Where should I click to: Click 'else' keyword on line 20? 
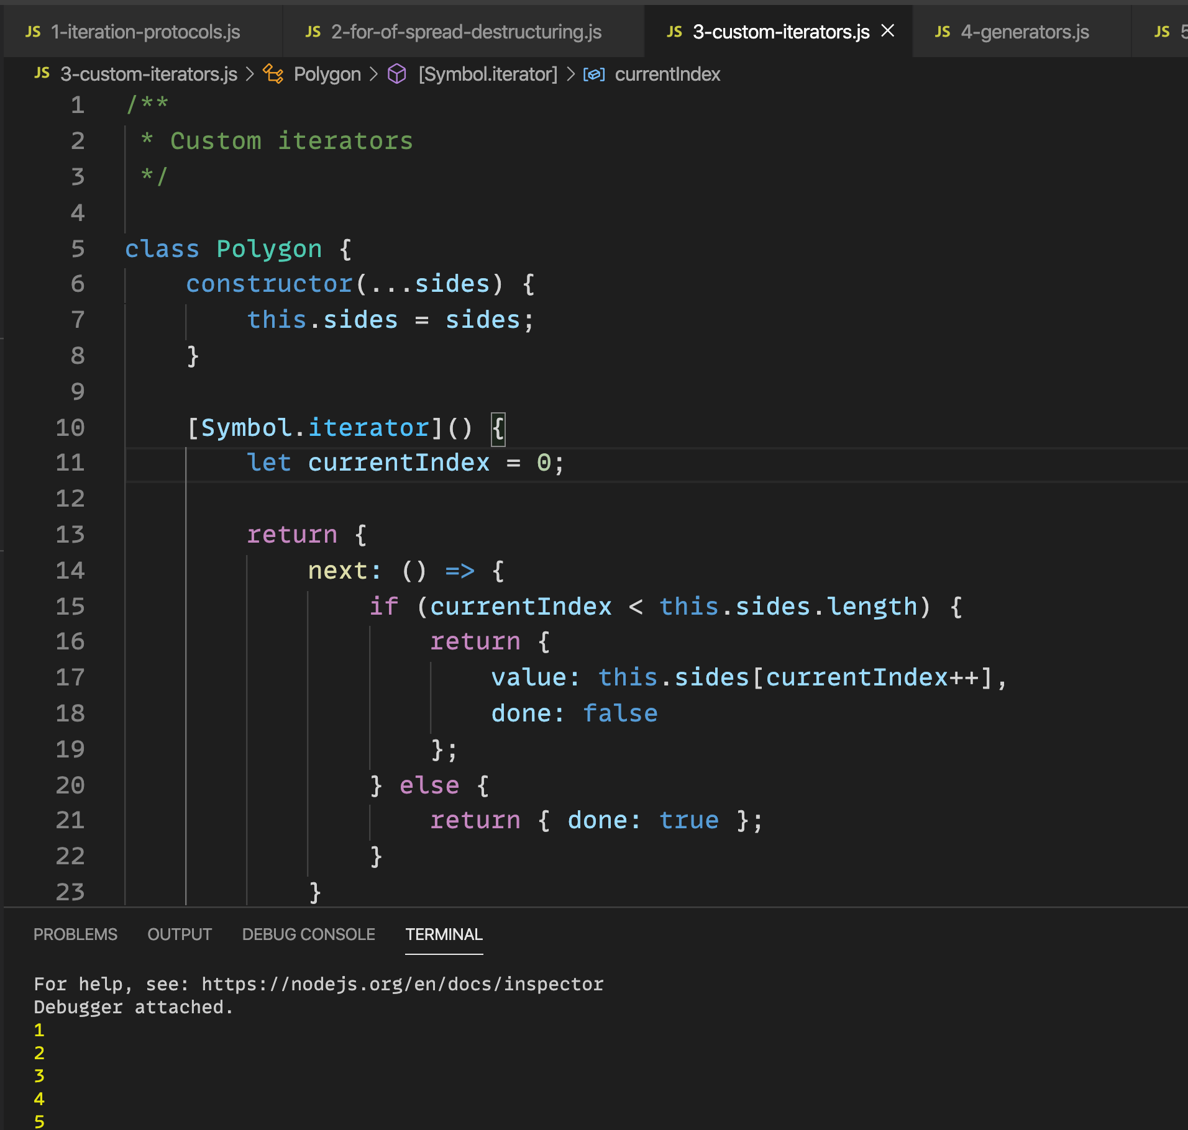click(429, 785)
